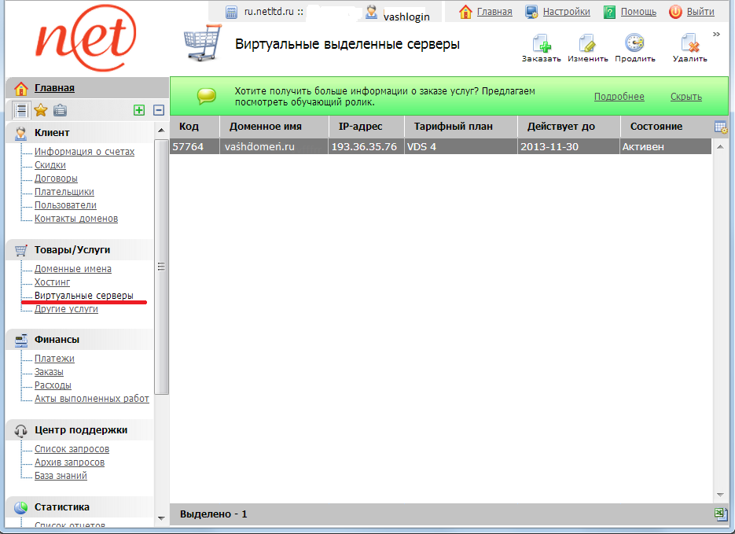
Task: Open Помощь in the top menu
Action: [x=638, y=12]
